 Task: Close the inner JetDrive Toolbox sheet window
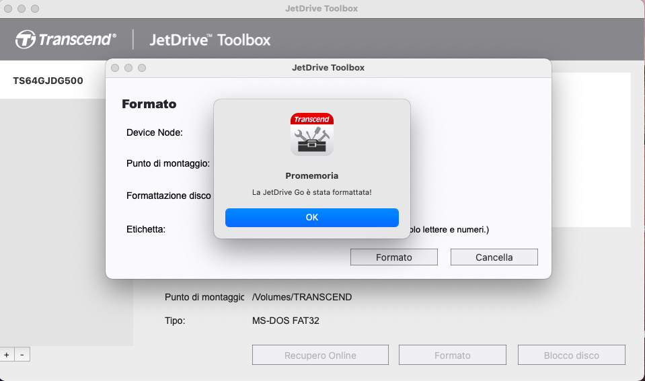coord(115,68)
